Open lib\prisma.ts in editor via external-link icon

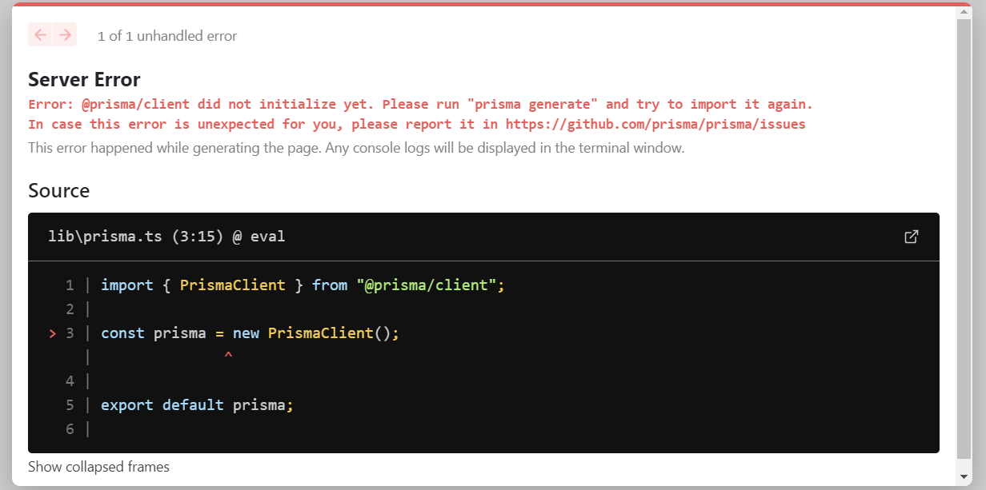[911, 237]
